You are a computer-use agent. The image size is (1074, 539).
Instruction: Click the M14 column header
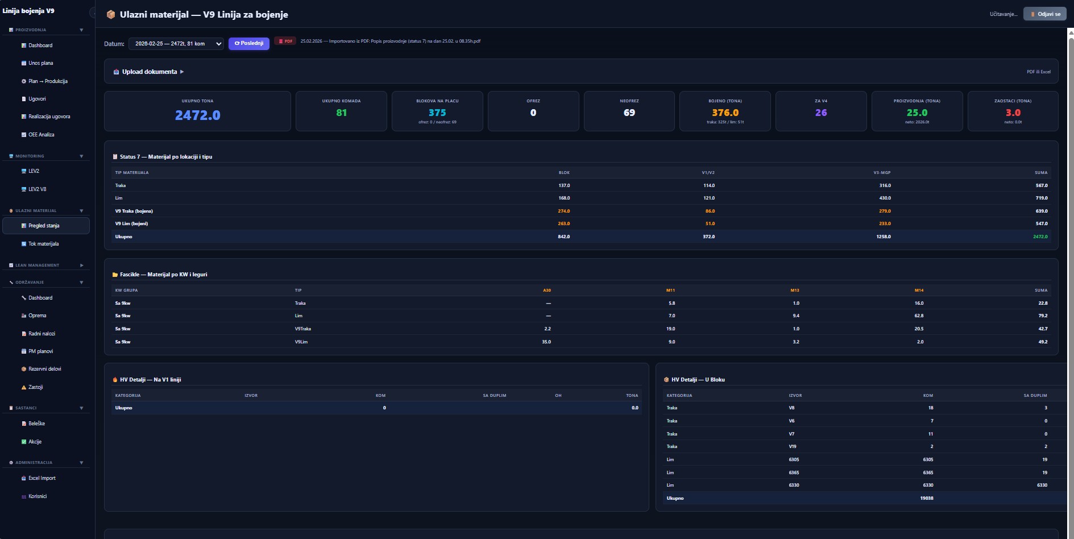[x=919, y=290]
